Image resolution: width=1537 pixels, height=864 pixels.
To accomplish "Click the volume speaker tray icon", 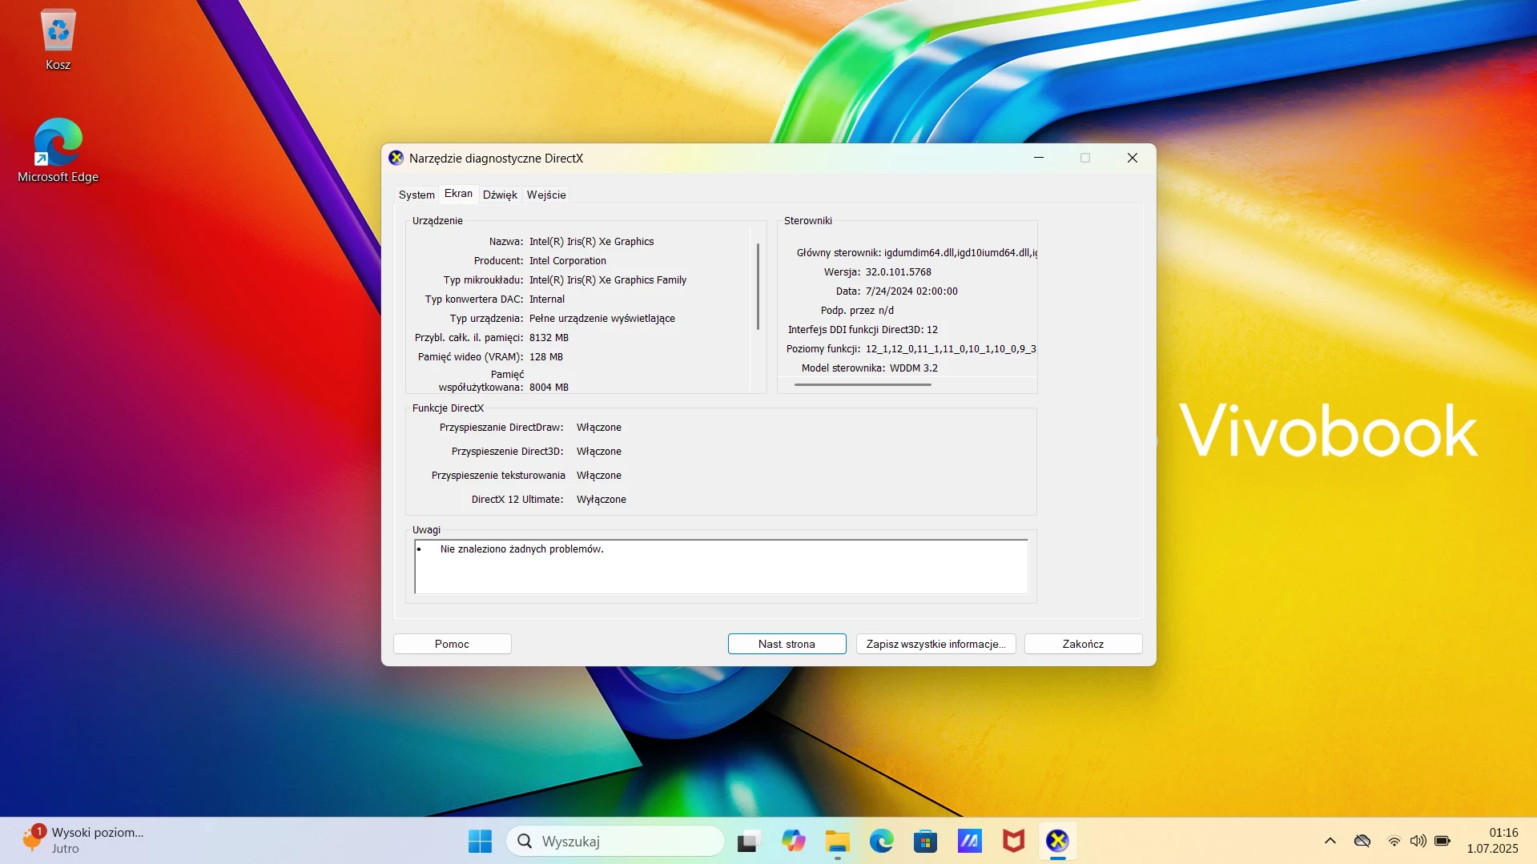I will click(1418, 841).
